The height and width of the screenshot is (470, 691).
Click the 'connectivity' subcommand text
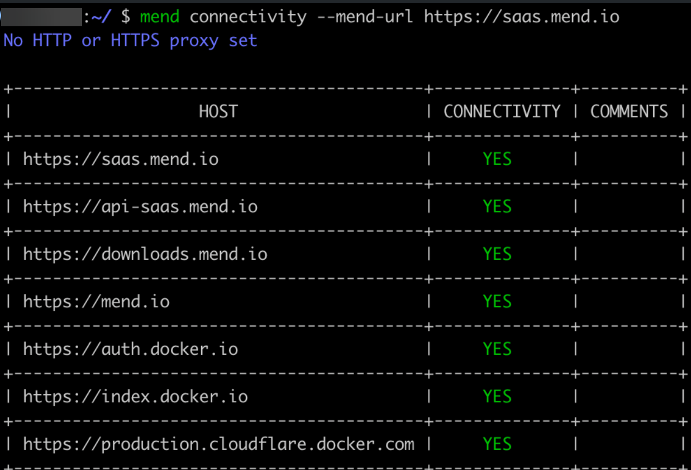pyautogui.click(x=247, y=17)
